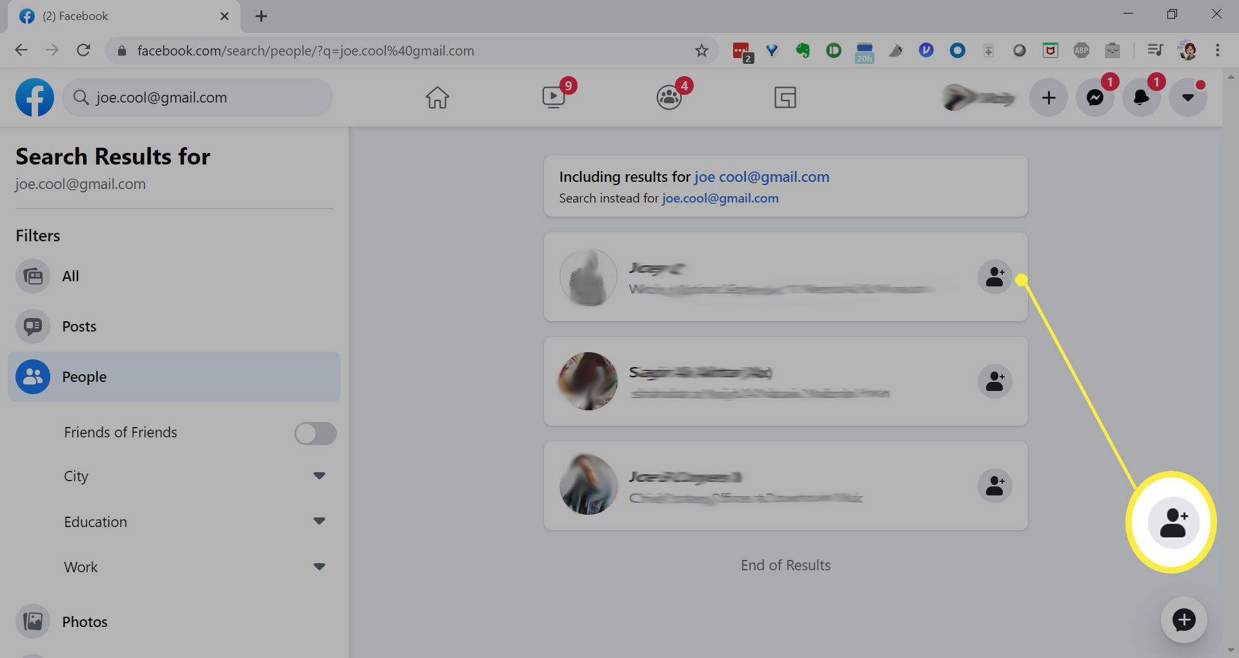
Task: Click the browser forward arrow
Action: point(52,50)
